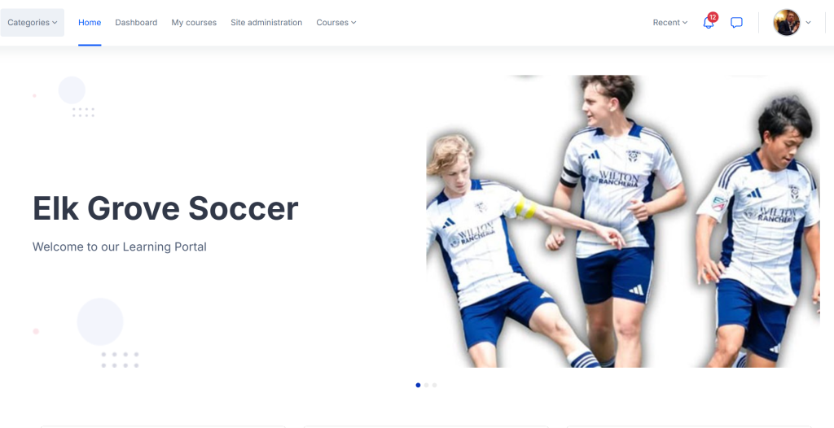Image resolution: width=834 pixels, height=428 pixels.
Task: Click the Elk Grove Soccer heading
Action: coord(165,208)
